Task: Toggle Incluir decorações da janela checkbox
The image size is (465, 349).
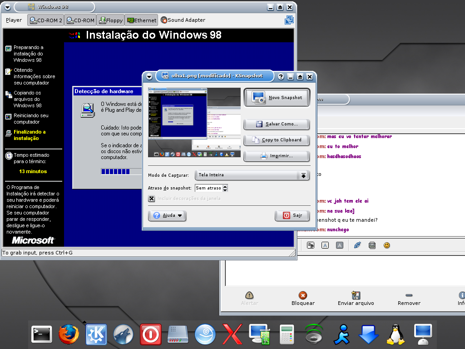Action: tap(152, 199)
